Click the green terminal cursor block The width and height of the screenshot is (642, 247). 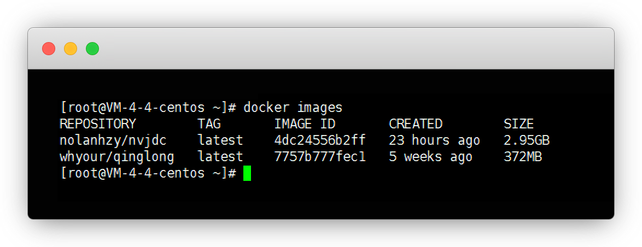pyautogui.click(x=247, y=174)
